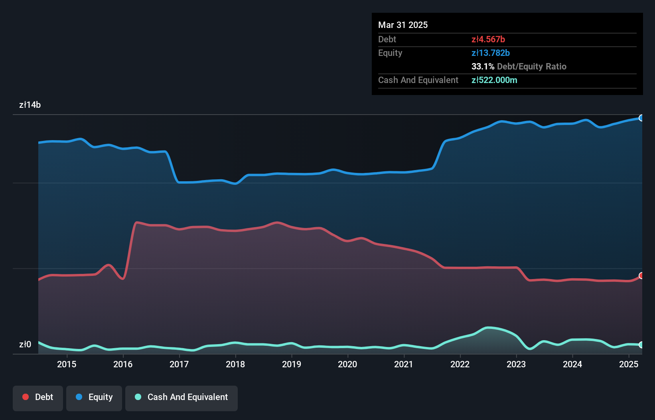Image resolution: width=655 pixels, height=420 pixels.
Task: Select the 2015 year label
Action: click(x=67, y=364)
